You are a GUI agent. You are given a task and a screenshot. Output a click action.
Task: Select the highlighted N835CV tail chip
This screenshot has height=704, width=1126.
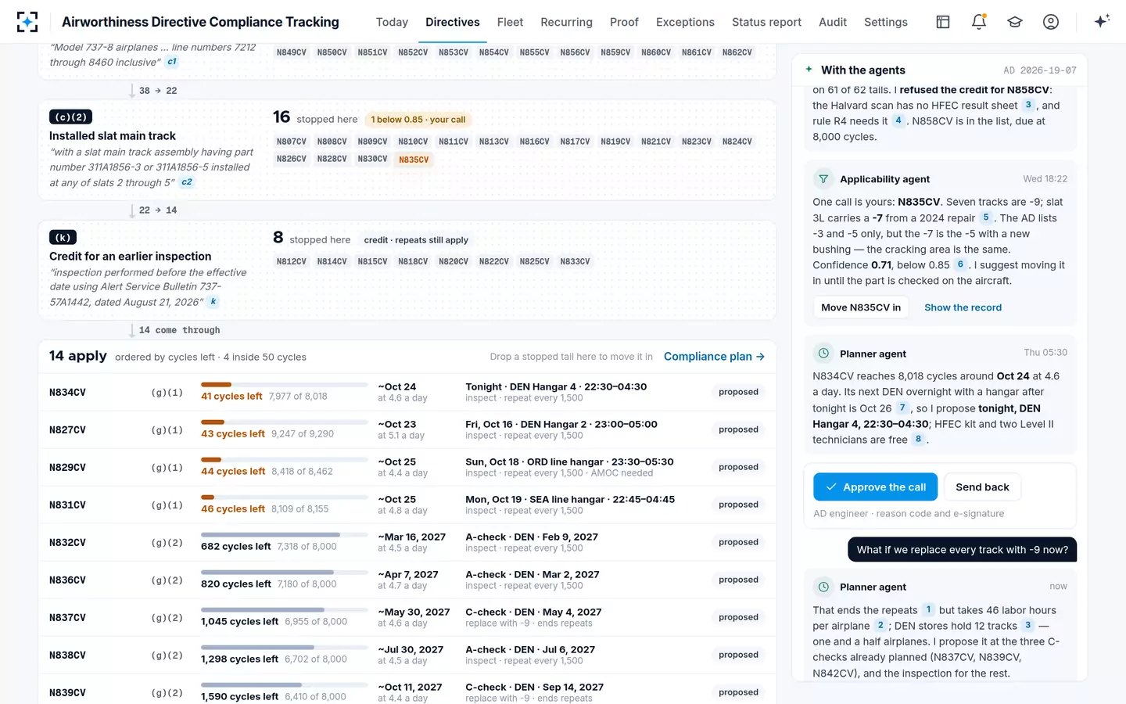tap(414, 160)
